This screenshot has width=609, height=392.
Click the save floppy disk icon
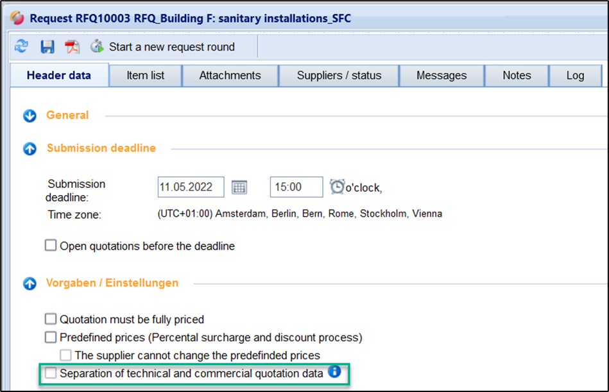tap(47, 47)
